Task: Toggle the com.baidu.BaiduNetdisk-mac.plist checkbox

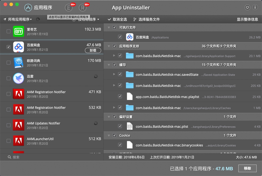Action: pos(120,126)
